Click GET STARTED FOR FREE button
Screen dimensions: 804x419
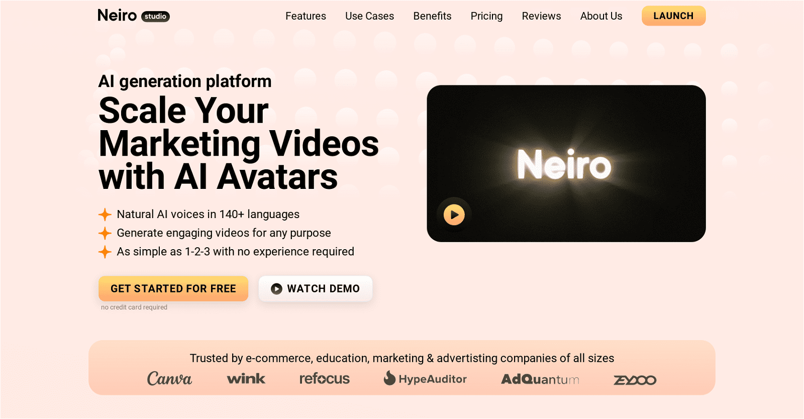click(x=173, y=288)
